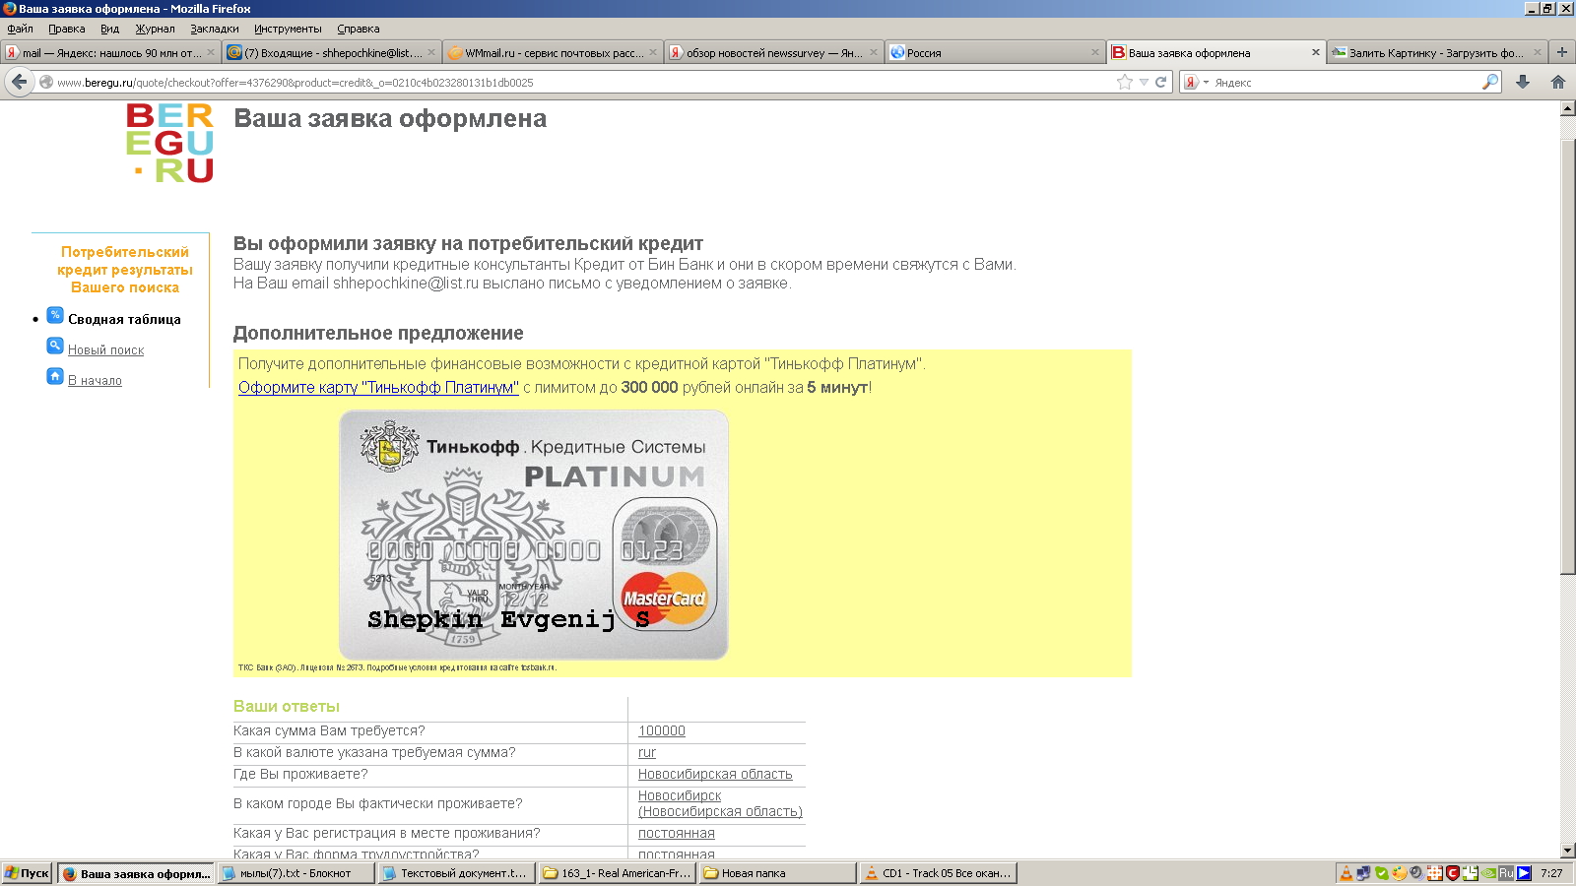Click the Сводная таблица sidebar item

(x=124, y=319)
